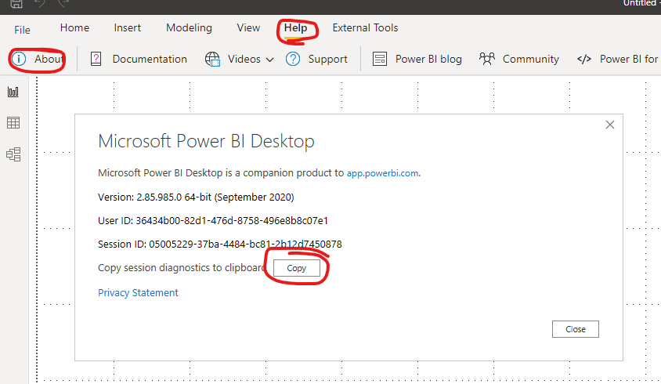The image size is (661, 384).
Task: Open the External Tools tab
Action: coord(365,28)
